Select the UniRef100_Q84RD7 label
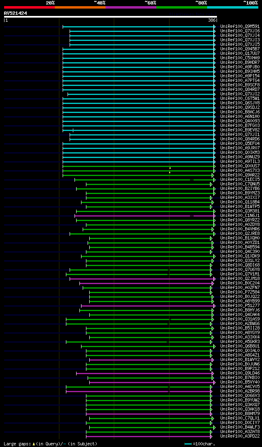The height and width of the screenshot is (447, 262). click(240, 90)
